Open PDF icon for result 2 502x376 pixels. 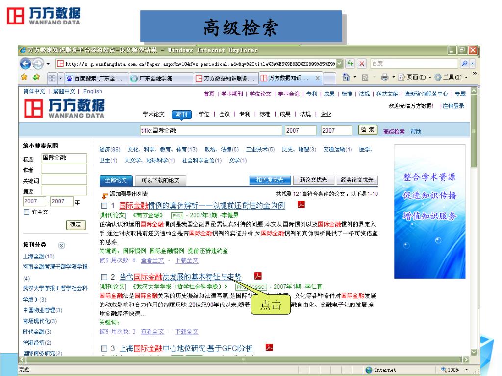click(258, 276)
